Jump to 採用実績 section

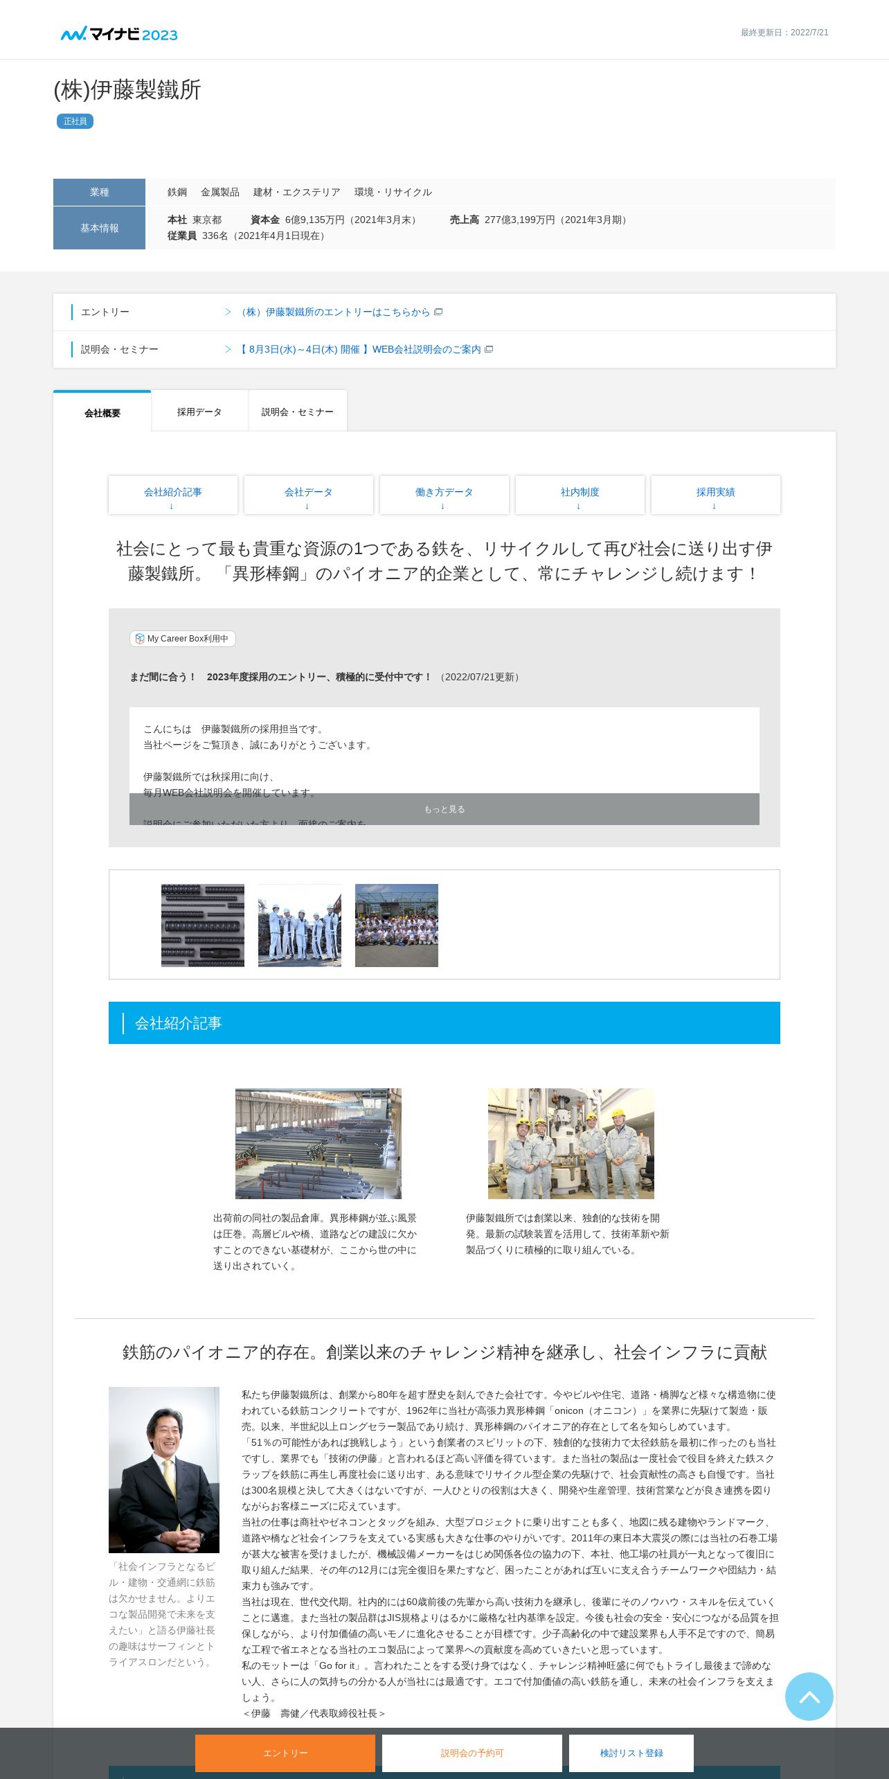(716, 495)
